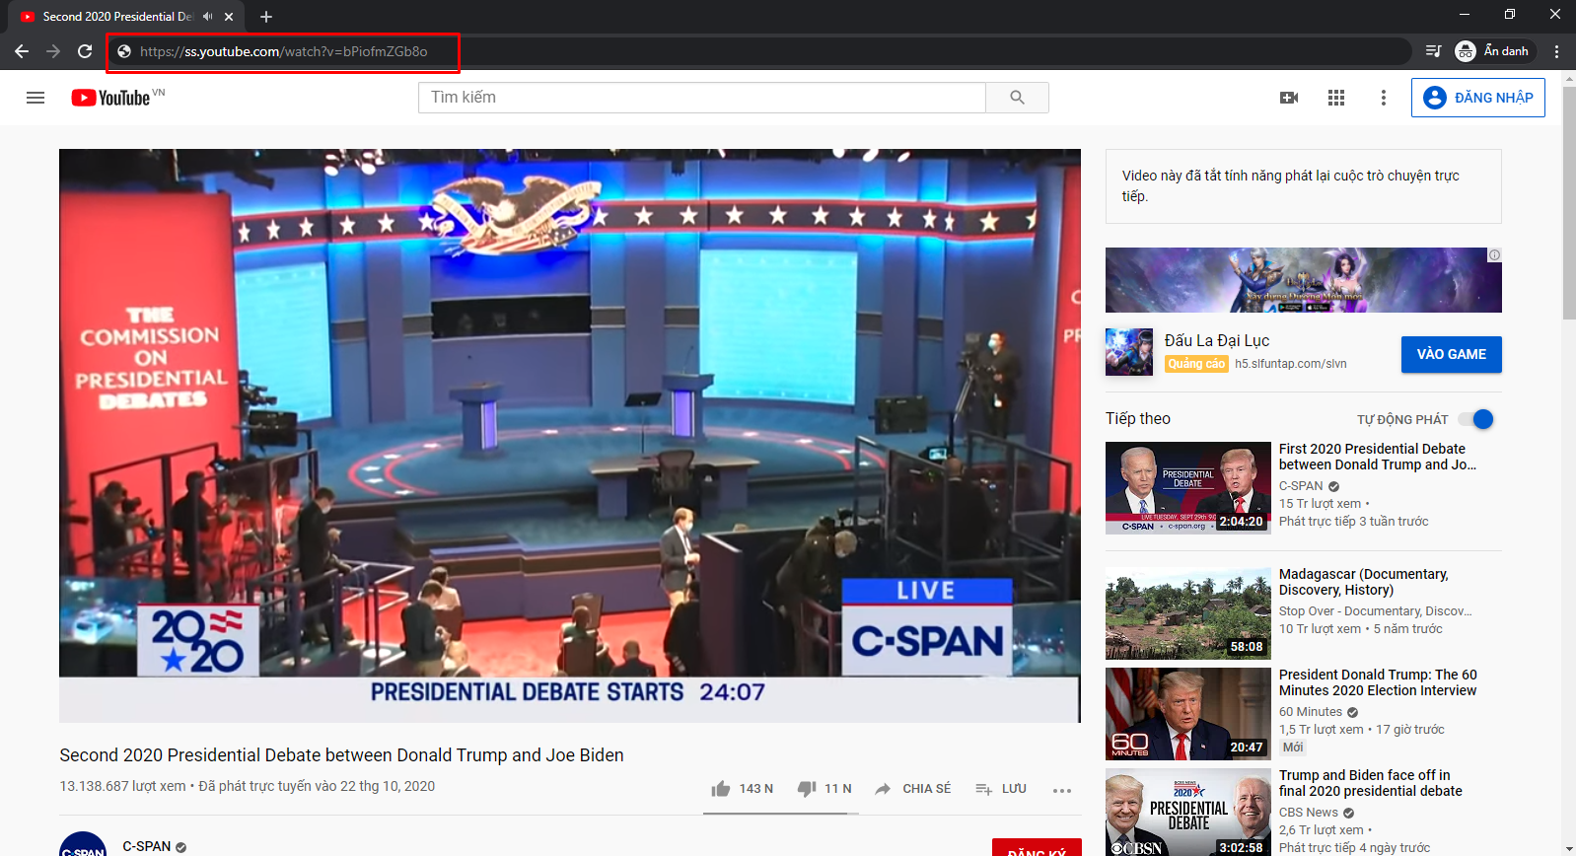This screenshot has height=856, width=1576.
Task: Open the C-SPAN channel avatar
Action: 83,844
